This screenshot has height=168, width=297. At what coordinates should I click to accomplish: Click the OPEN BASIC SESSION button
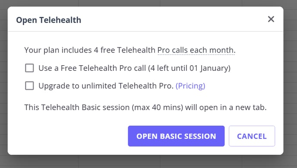176,136
